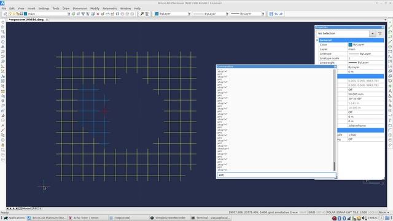The image size is (393, 221).
Task: Click the circular arrows icon in layer toolbar
Action: click(117, 14)
